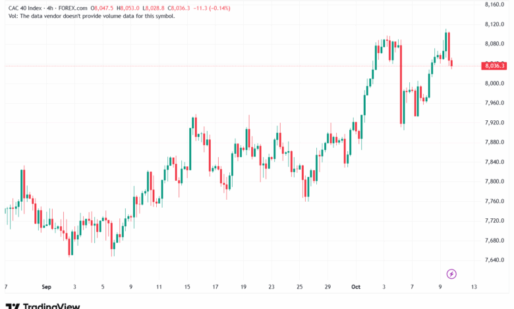Click the 7,920 price axis label
This screenshot has height=309, width=514.
point(494,122)
